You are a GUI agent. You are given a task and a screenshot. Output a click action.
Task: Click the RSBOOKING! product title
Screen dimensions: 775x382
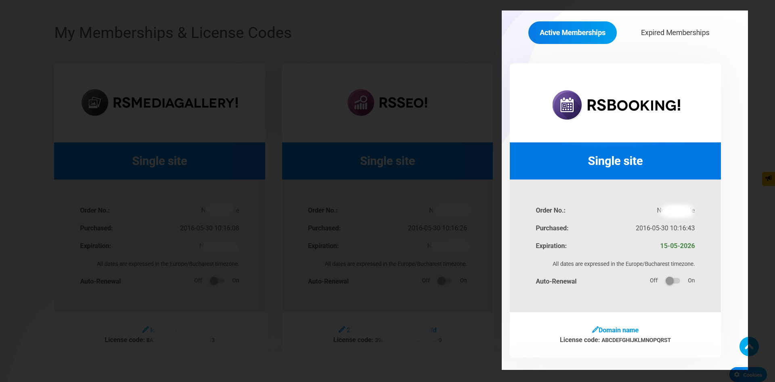point(634,105)
